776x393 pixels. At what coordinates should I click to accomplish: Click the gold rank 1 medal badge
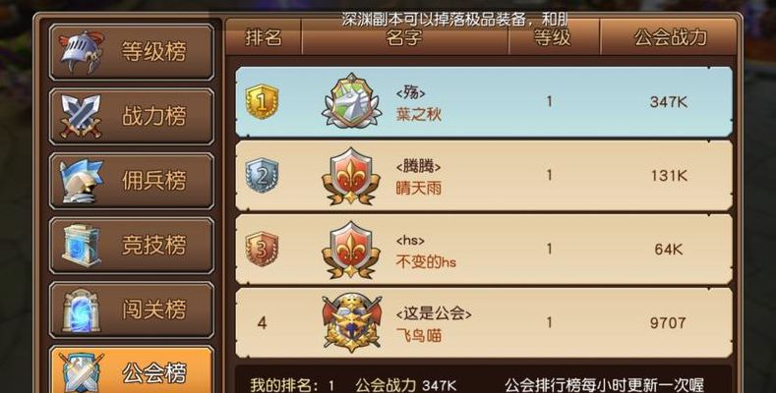point(262,102)
